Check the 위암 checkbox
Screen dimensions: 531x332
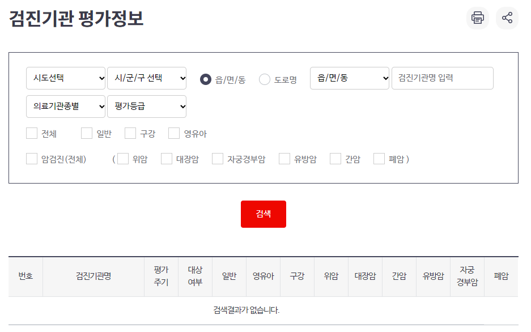122,159
